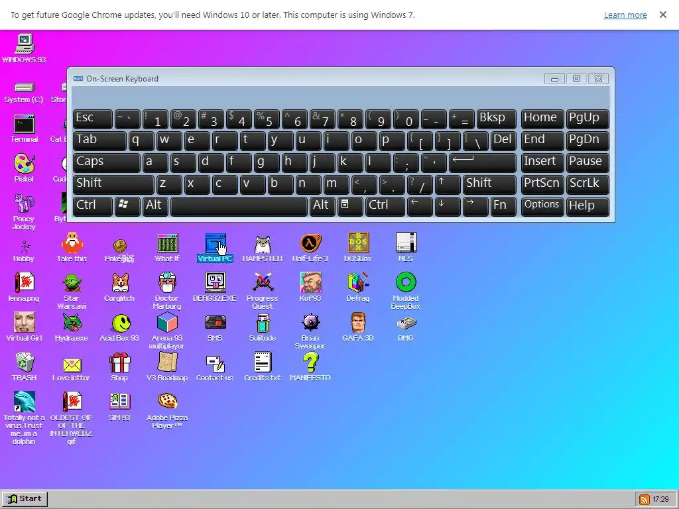
Task: Toggle the ScrLk key
Action: [x=587, y=184]
